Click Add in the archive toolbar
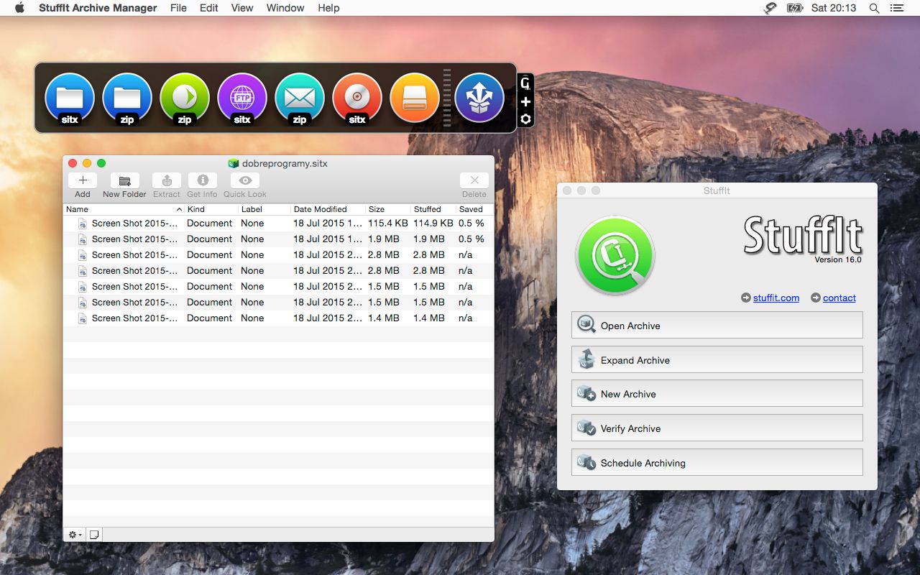The height and width of the screenshot is (575, 920). click(83, 185)
